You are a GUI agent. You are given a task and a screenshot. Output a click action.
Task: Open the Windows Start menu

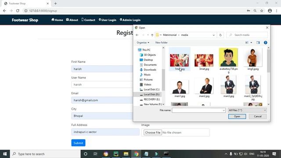point(5,154)
